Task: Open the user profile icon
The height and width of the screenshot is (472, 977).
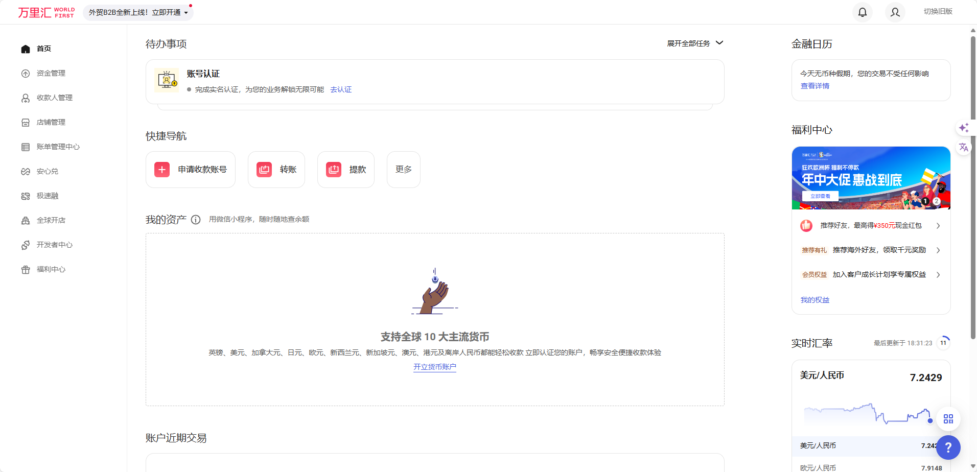Action: point(895,12)
